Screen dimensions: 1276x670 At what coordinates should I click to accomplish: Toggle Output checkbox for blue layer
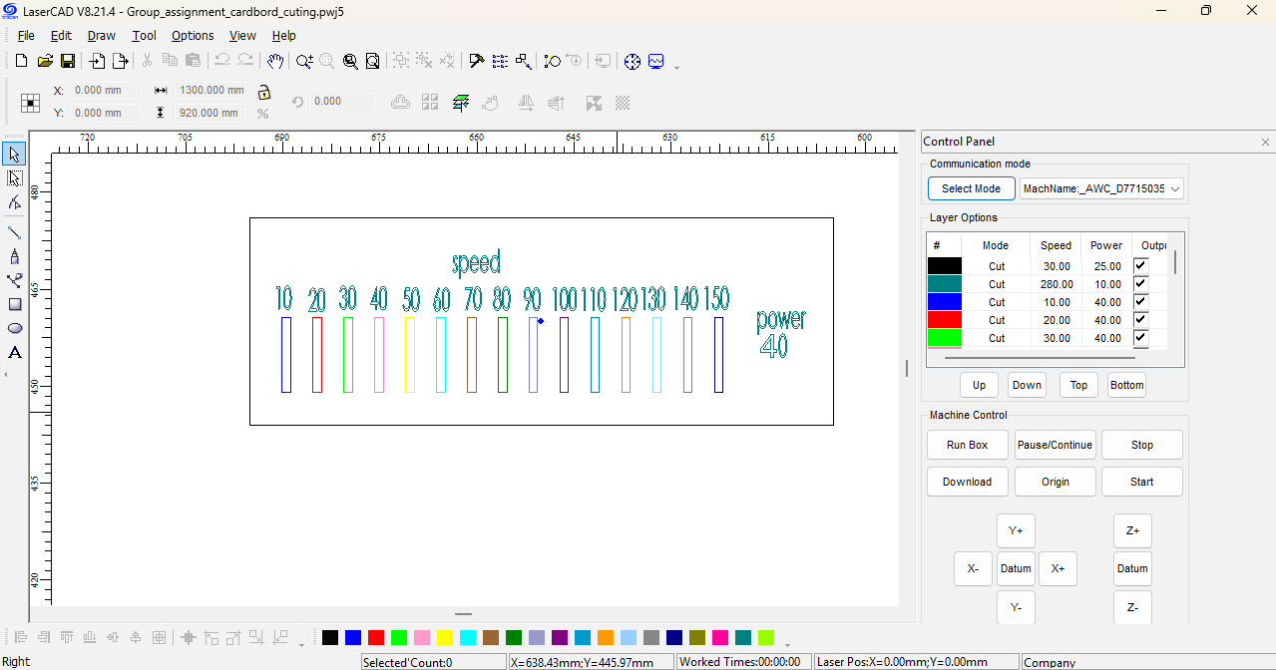click(x=1141, y=302)
